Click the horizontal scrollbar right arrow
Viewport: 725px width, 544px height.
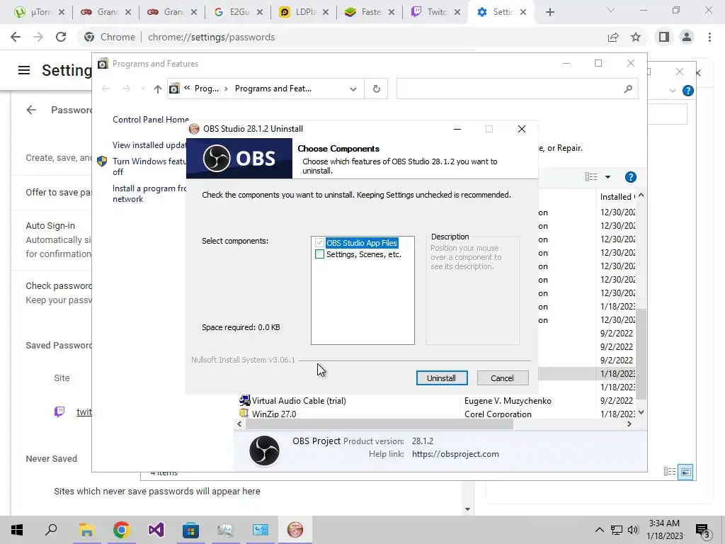[x=629, y=424]
